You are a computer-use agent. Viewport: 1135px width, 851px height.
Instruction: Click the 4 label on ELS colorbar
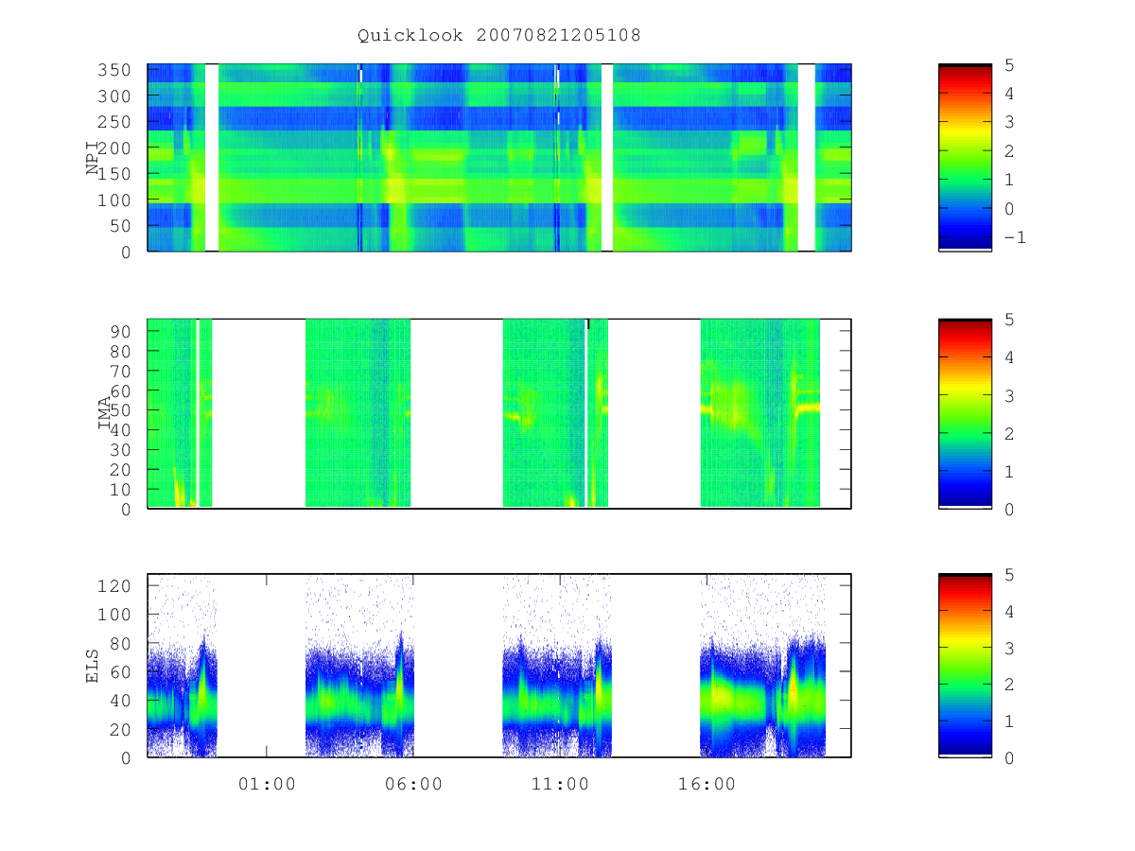[1008, 611]
